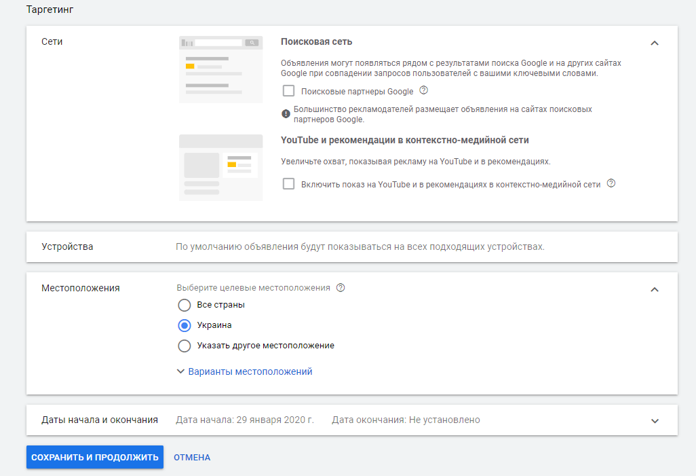Select the Все страны radio button
Screen dimensions: 696x476
point(185,305)
